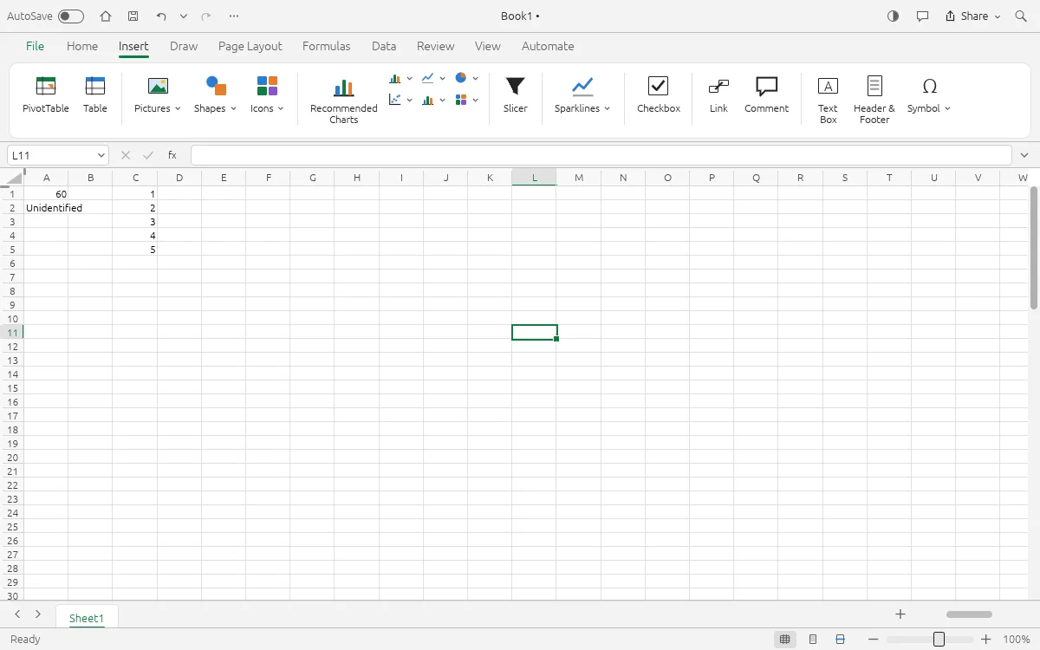Viewport: 1040px width, 650px height.
Task: Zoom out with the minus button
Action: tap(874, 640)
